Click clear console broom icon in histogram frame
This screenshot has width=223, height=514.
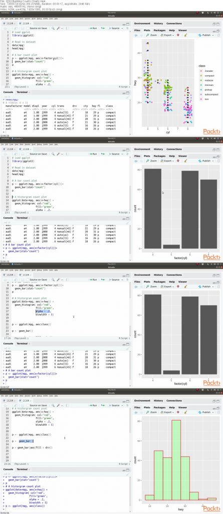tap(128, 474)
